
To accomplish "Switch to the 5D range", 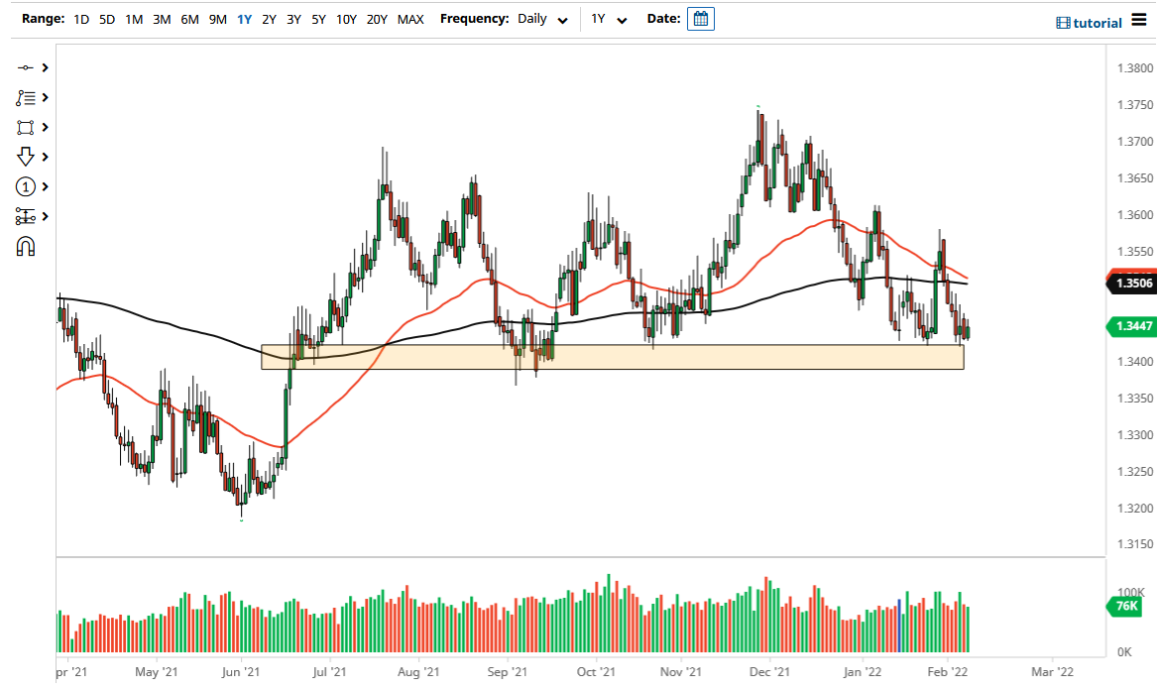I will [x=106, y=19].
